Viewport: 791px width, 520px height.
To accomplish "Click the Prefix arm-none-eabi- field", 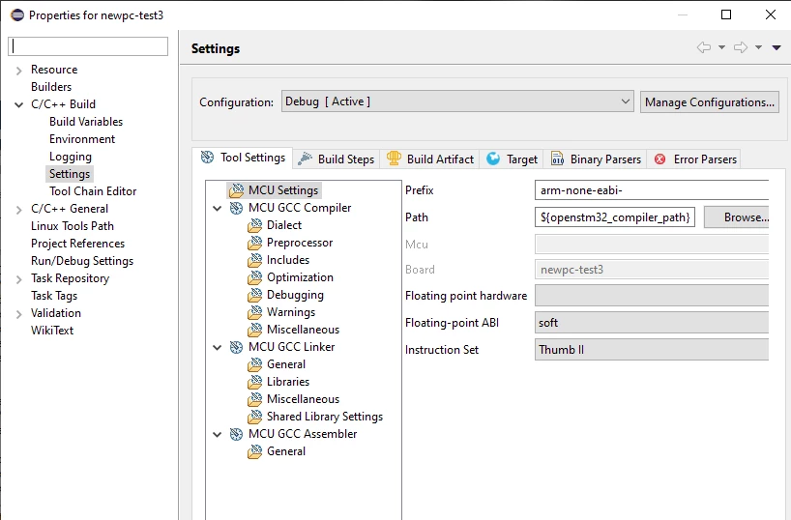I will coord(651,190).
